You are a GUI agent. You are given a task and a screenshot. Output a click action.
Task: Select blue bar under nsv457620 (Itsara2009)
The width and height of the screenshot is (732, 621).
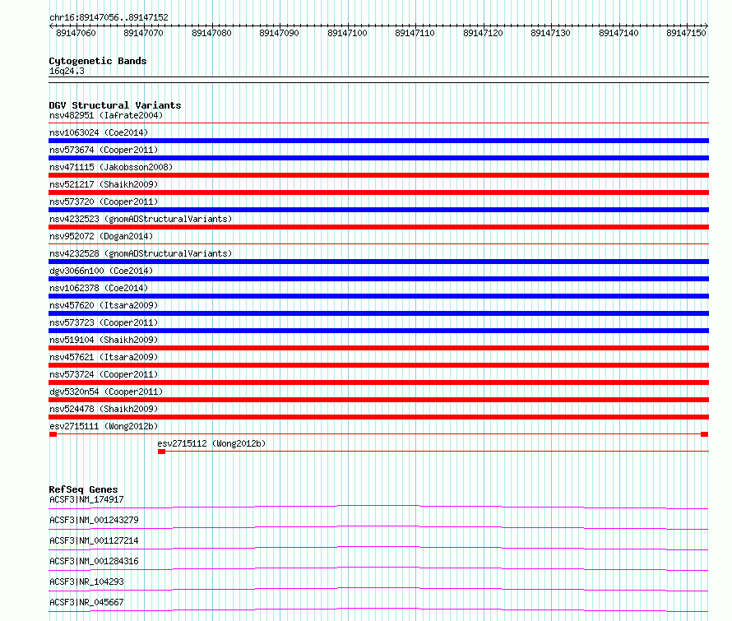[x=378, y=313]
